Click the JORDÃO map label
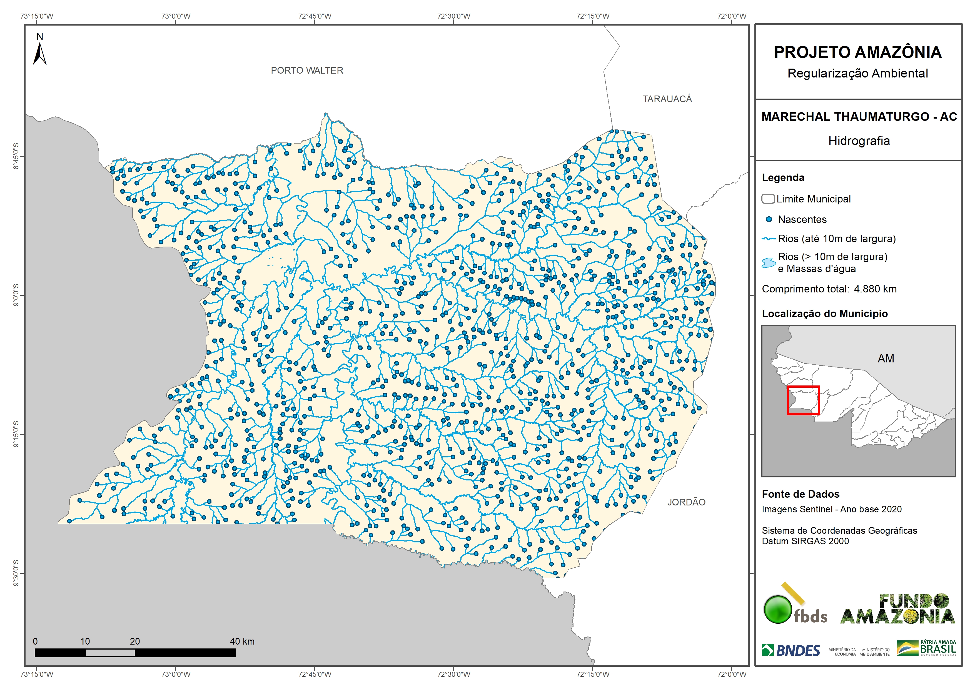Screen dimensions: 975x689 [x=686, y=502]
